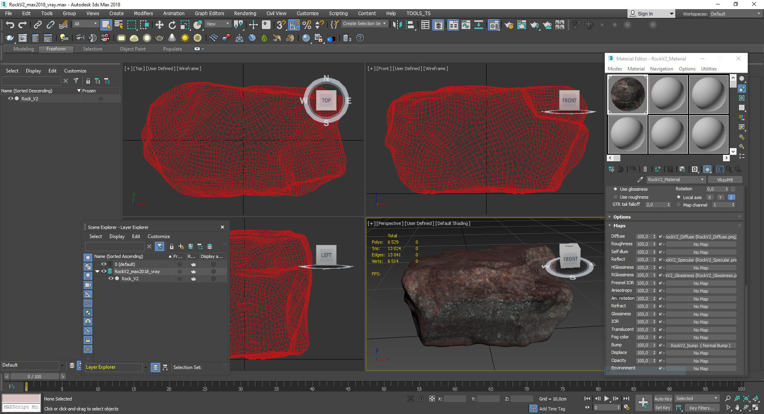Switch to the Modeling ribbon tab

pos(23,49)
